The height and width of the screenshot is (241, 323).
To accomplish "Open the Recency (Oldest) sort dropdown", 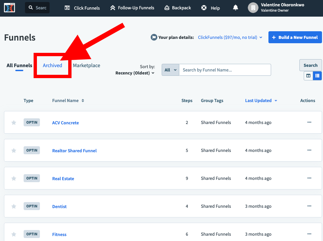I will (135, 73).
